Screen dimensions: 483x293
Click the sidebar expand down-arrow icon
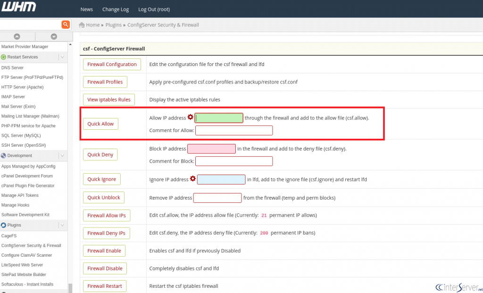pyautogui.click(x=54, y=36)
